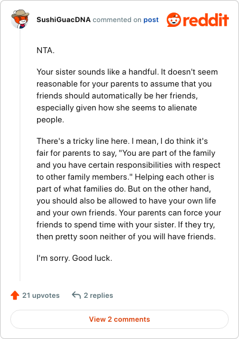239x339 pixels.
Task: Click the orange upvote arrow
Action: 15,295
